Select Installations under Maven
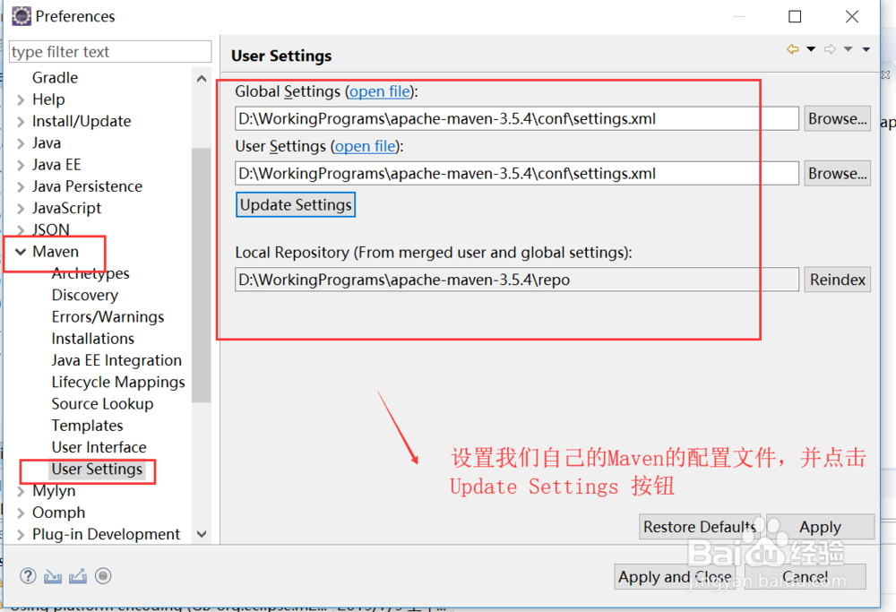 pyautogui.click(x=92, y=339)
